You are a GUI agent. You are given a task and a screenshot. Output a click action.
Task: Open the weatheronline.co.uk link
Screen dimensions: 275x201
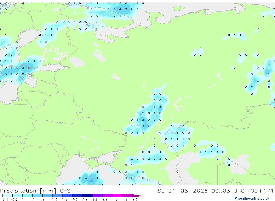pyautogui.click(x=252, y=199)
